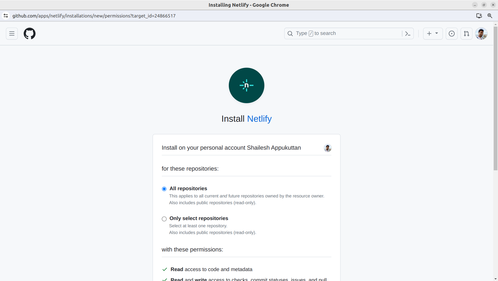Click the command palette terminal icon
The image size is (498, 281).
tap(408, 33)
